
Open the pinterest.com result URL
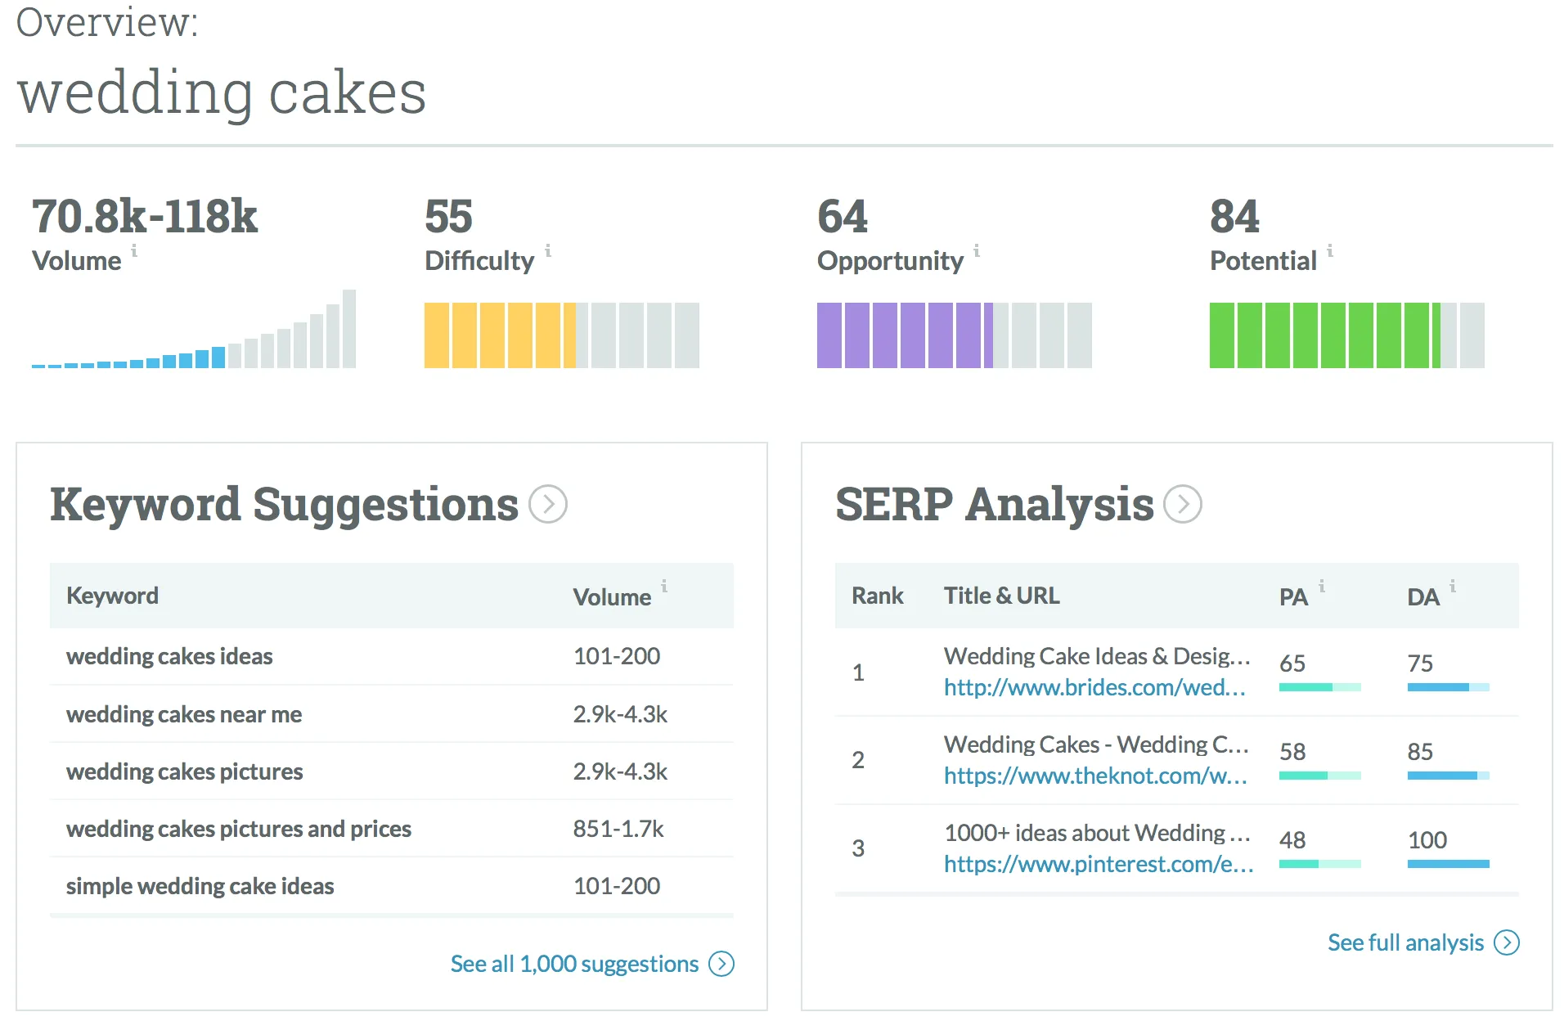pyautogui.click(x=1099, y=864)
